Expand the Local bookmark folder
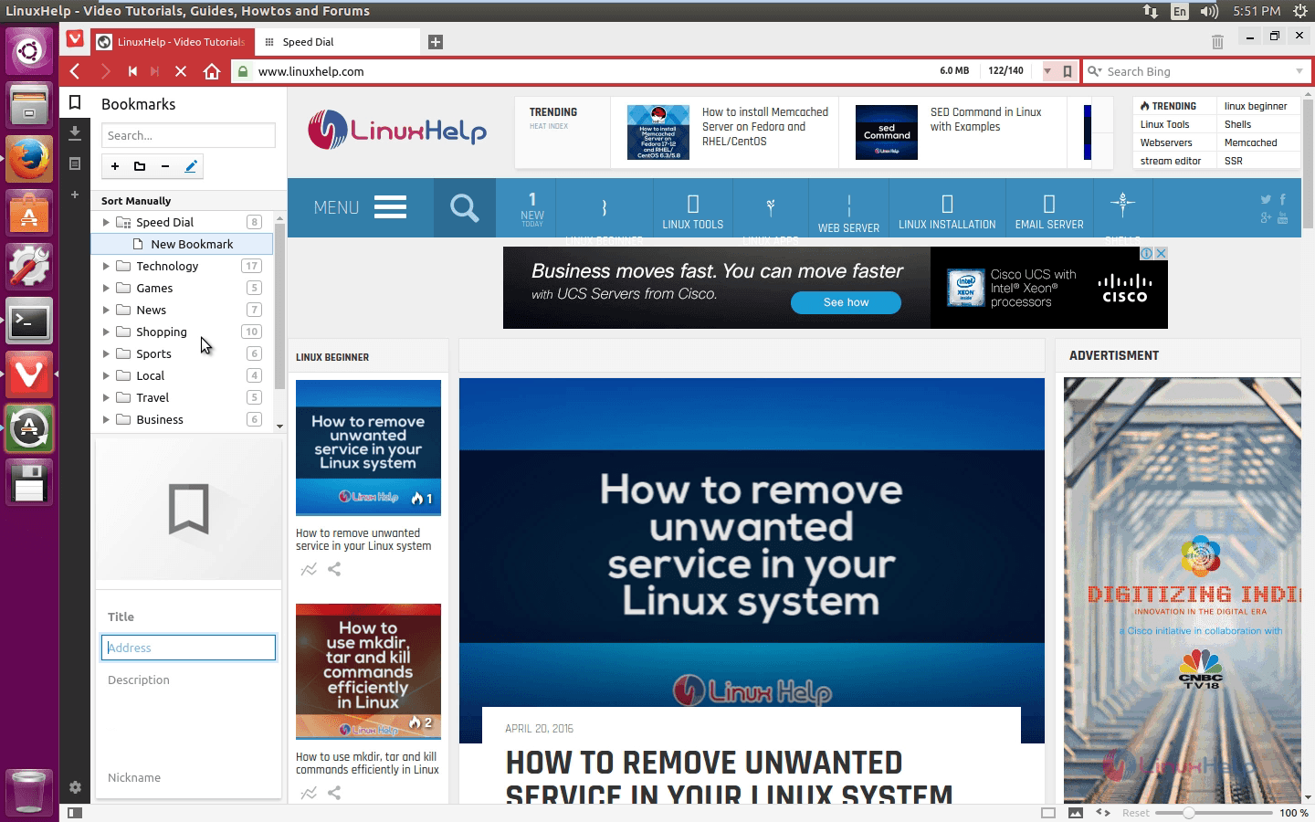1315x822 pixels. click(x=106, y=375)
